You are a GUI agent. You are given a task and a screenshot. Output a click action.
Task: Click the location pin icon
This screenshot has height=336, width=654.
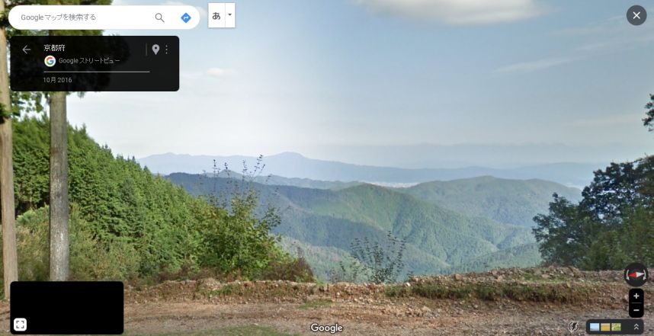click(x=155, y=50)
